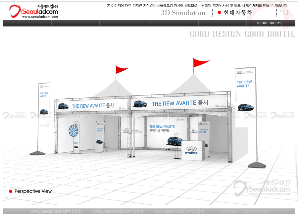
Task: Click the first segment of the dark navigation bar
Action: [27, 23]
